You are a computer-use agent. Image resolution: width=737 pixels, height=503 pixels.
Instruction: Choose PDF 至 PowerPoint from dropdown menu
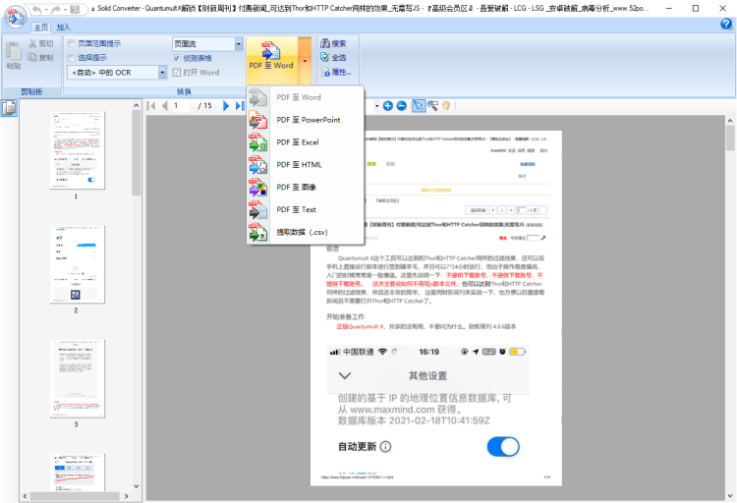tap(306, 120)
